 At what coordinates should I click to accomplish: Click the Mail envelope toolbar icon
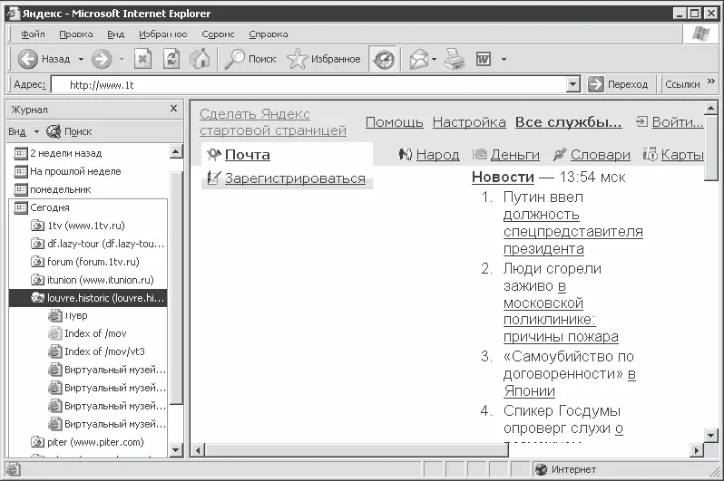[x=419, y=59]
